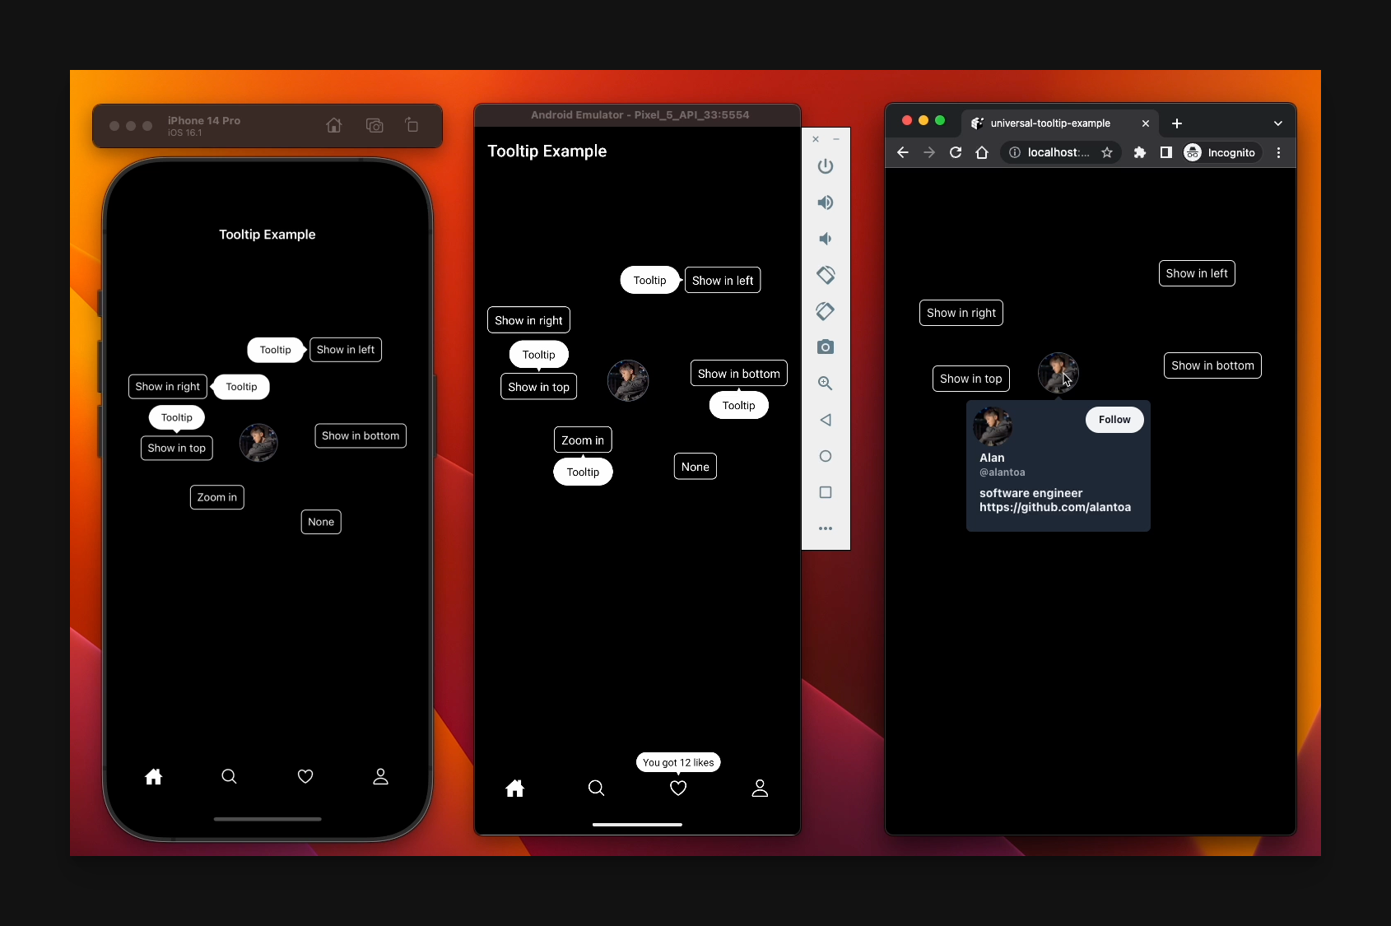Click Show in top in Chrome
1391x926 pixels.
[971, 379]
